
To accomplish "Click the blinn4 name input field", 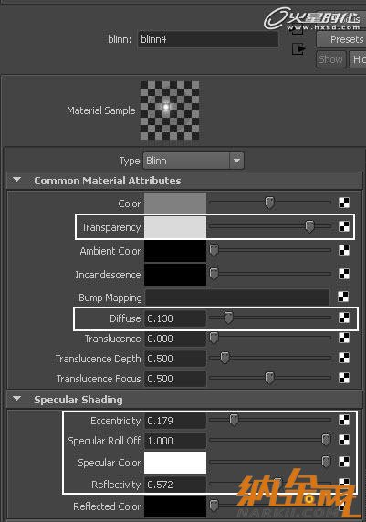I will (x=208, y=39).
